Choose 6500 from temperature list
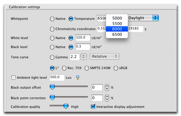The width and height of the screenshot is (181, 116). pos(117,34)
